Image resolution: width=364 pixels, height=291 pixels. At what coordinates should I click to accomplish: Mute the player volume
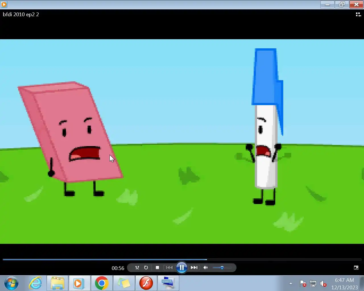coord(206,268)
